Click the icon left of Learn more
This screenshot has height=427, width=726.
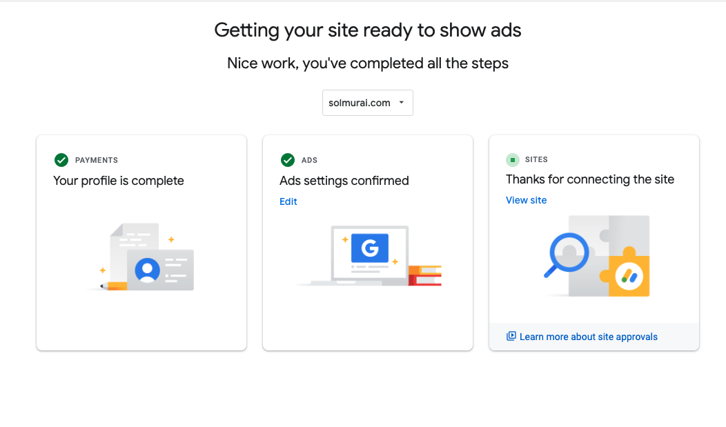[511, 337]
